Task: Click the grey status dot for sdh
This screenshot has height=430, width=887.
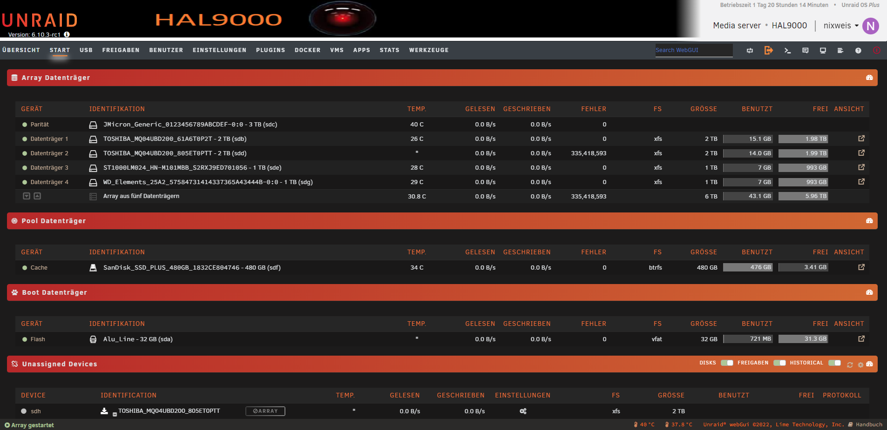Action: coord(24,411)
